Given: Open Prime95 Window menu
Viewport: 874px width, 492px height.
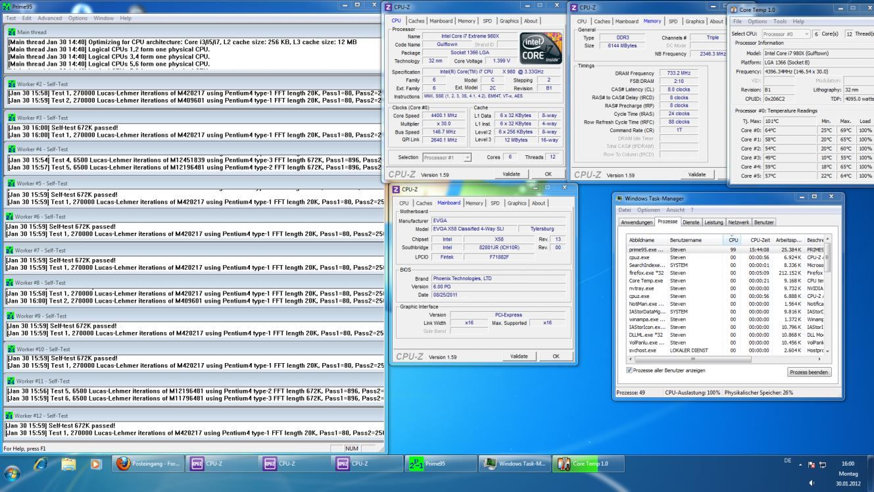Looking at the screenshot, I should click(x=103, y=18).
